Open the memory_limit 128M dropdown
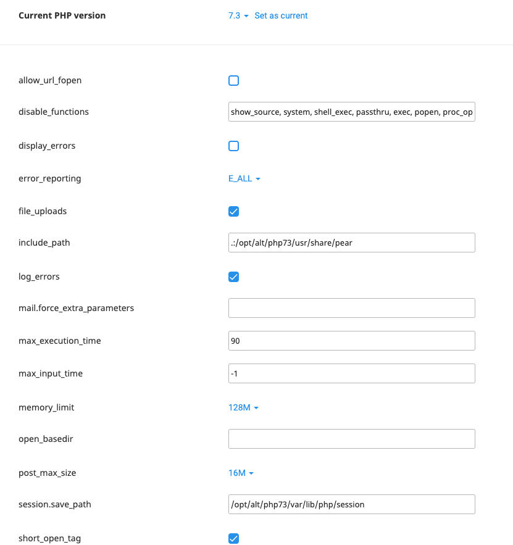This screenshot has width=513, height=545. tap(243, 407)
